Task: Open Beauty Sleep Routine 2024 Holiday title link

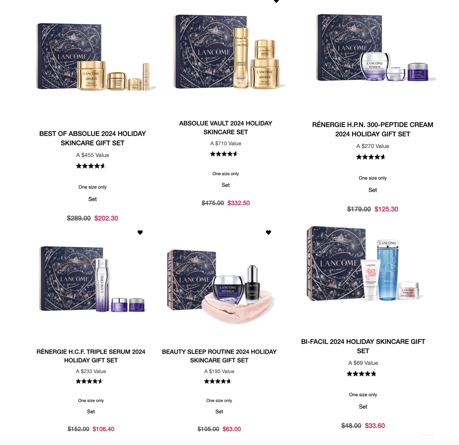Action: pos(219,356)
